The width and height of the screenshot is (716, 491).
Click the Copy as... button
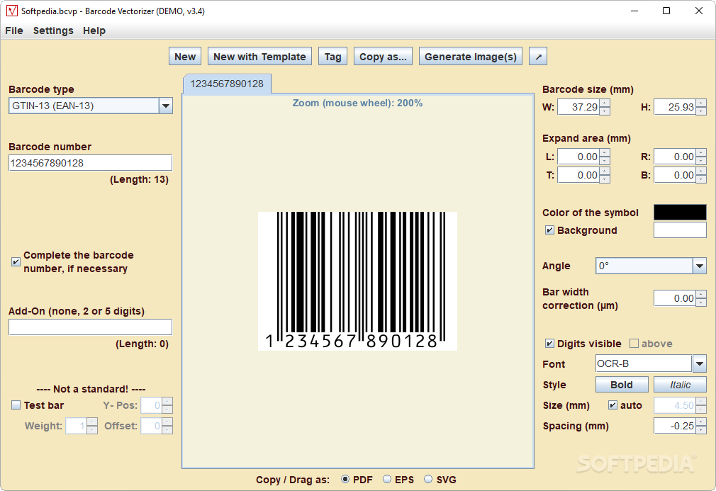pos(383,57)
